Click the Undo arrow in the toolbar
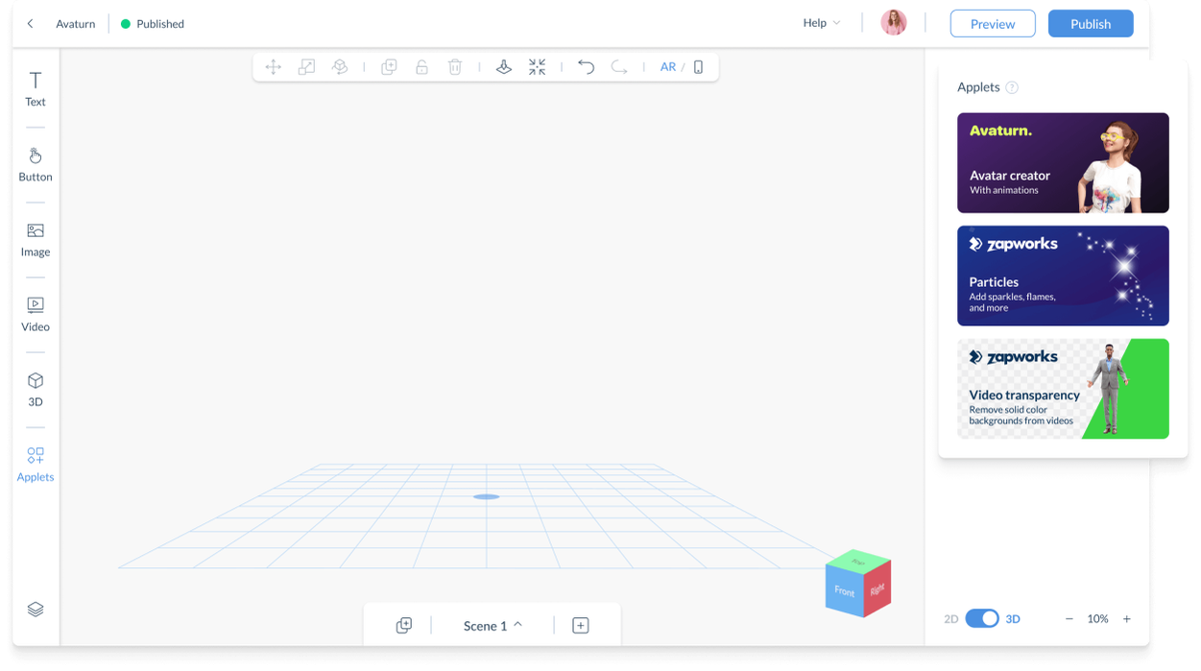 586,66
